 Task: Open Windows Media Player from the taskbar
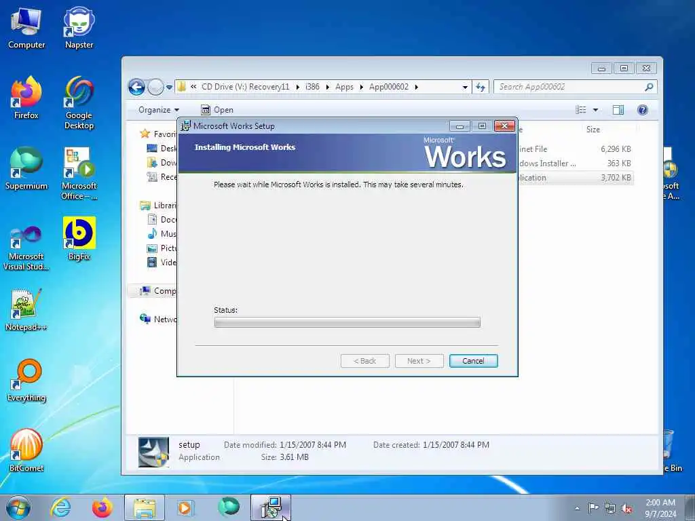click(x=185, y=507)
